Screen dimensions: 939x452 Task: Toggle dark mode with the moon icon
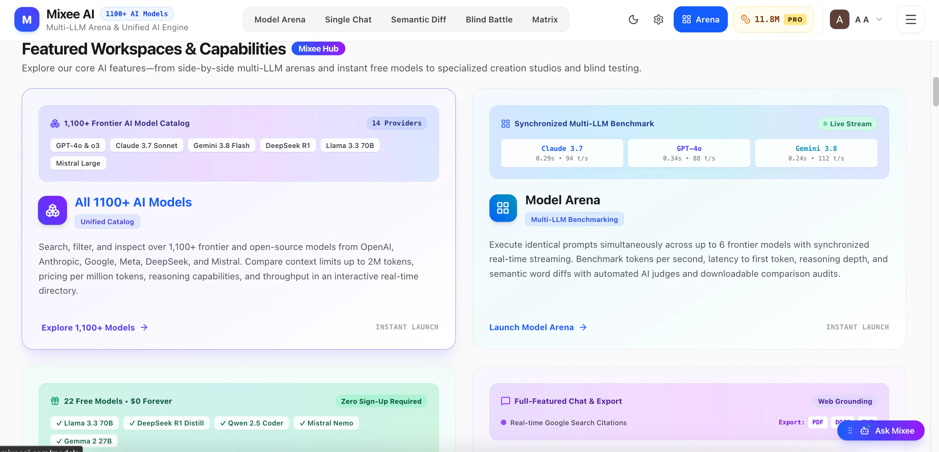[633, 20]
